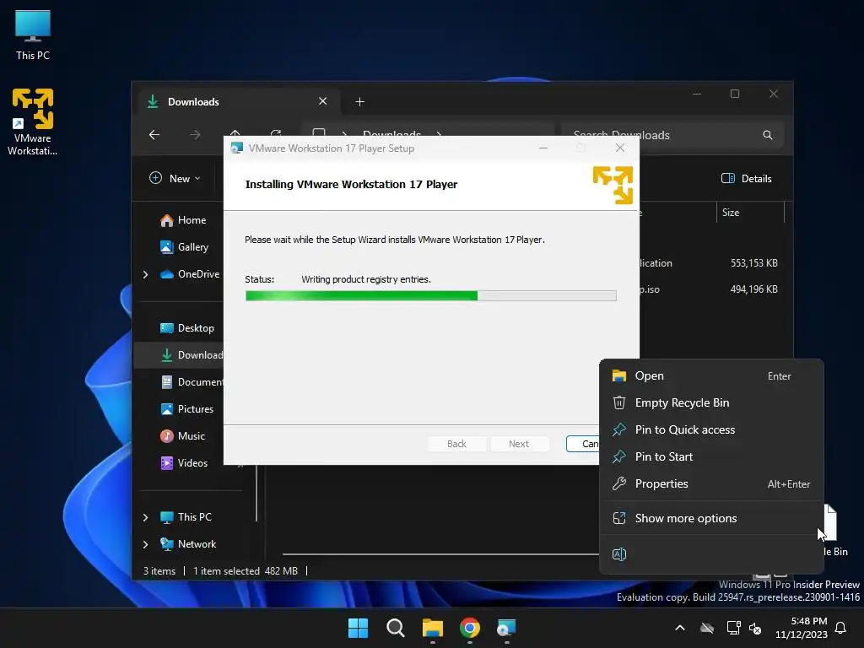Screen dimensions: 864x648
Task: Open File Explorer from taskbar
Action: [x=433, y=628]
